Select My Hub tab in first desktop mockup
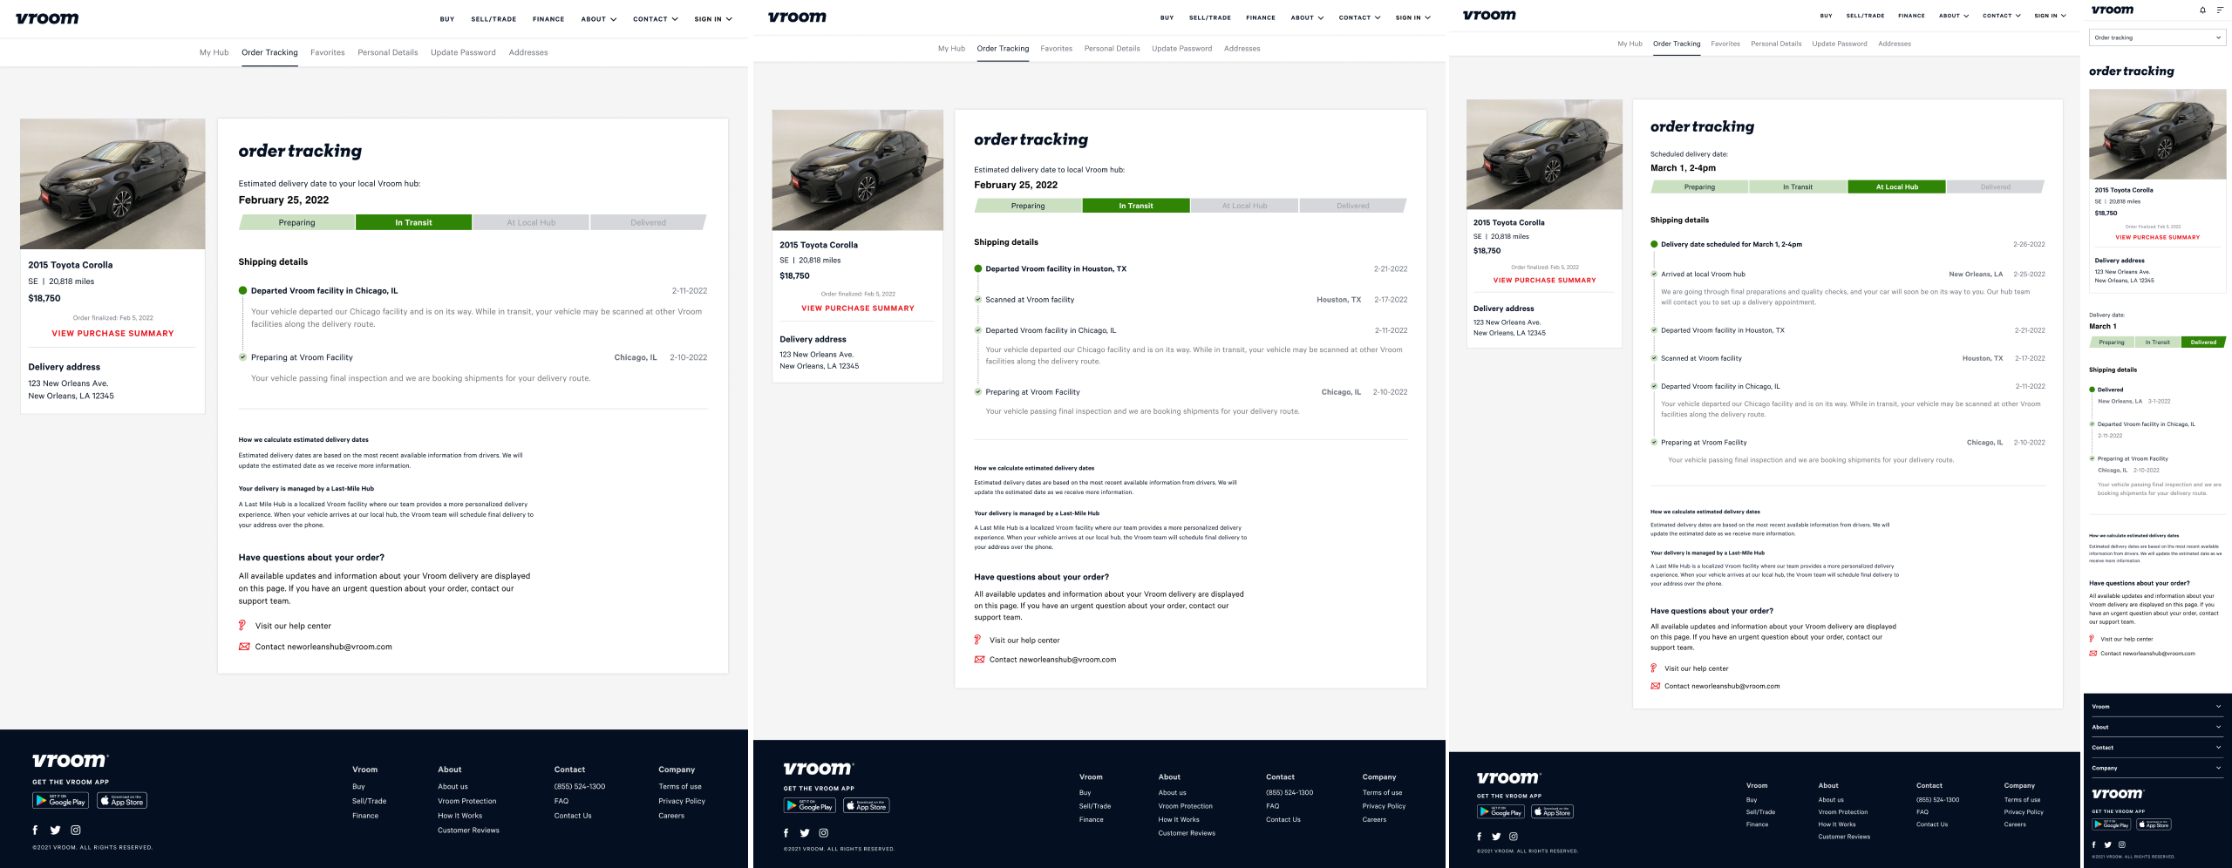 pyautogui.click(x=214, y=52)
